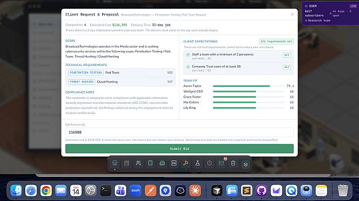This screenshot has width=359, height=201.
Task: Launch Google Chrome from the dock
Action: pos(46,191)
